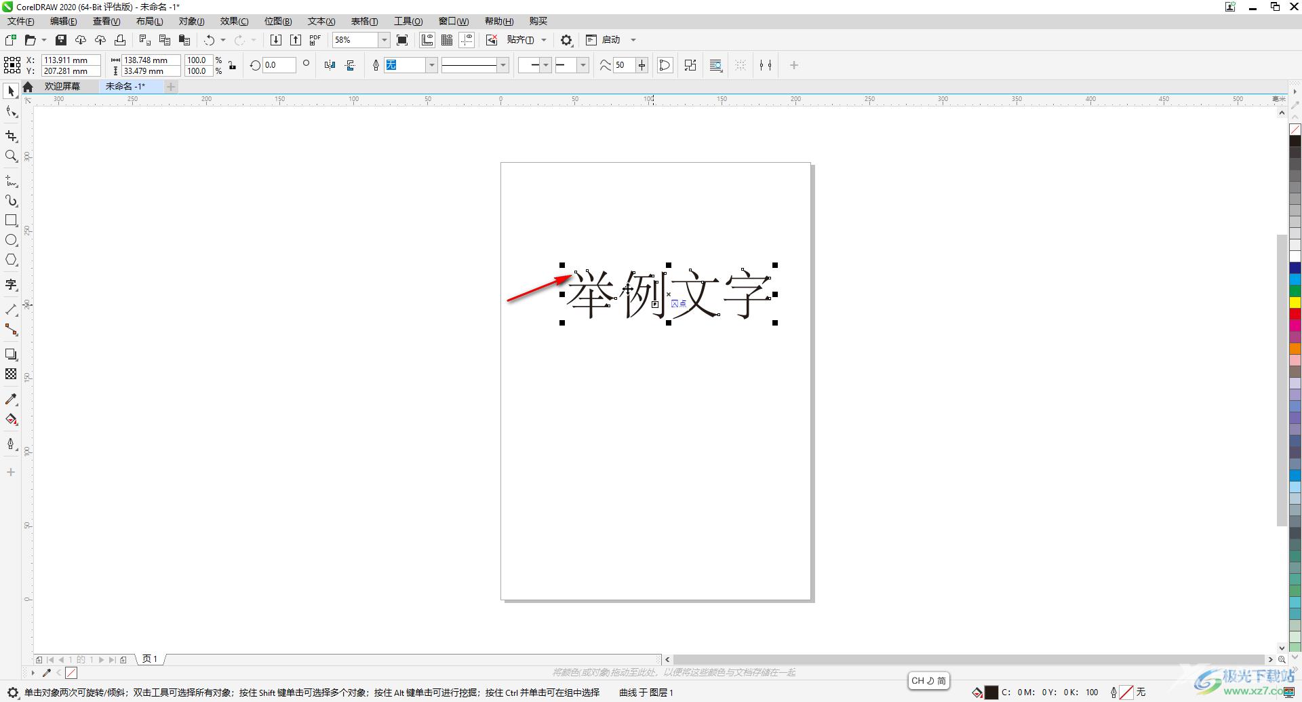Select the Polygon tool
Screen dimensions: 1302x702
pyautogui.click(x=11, y=260)
